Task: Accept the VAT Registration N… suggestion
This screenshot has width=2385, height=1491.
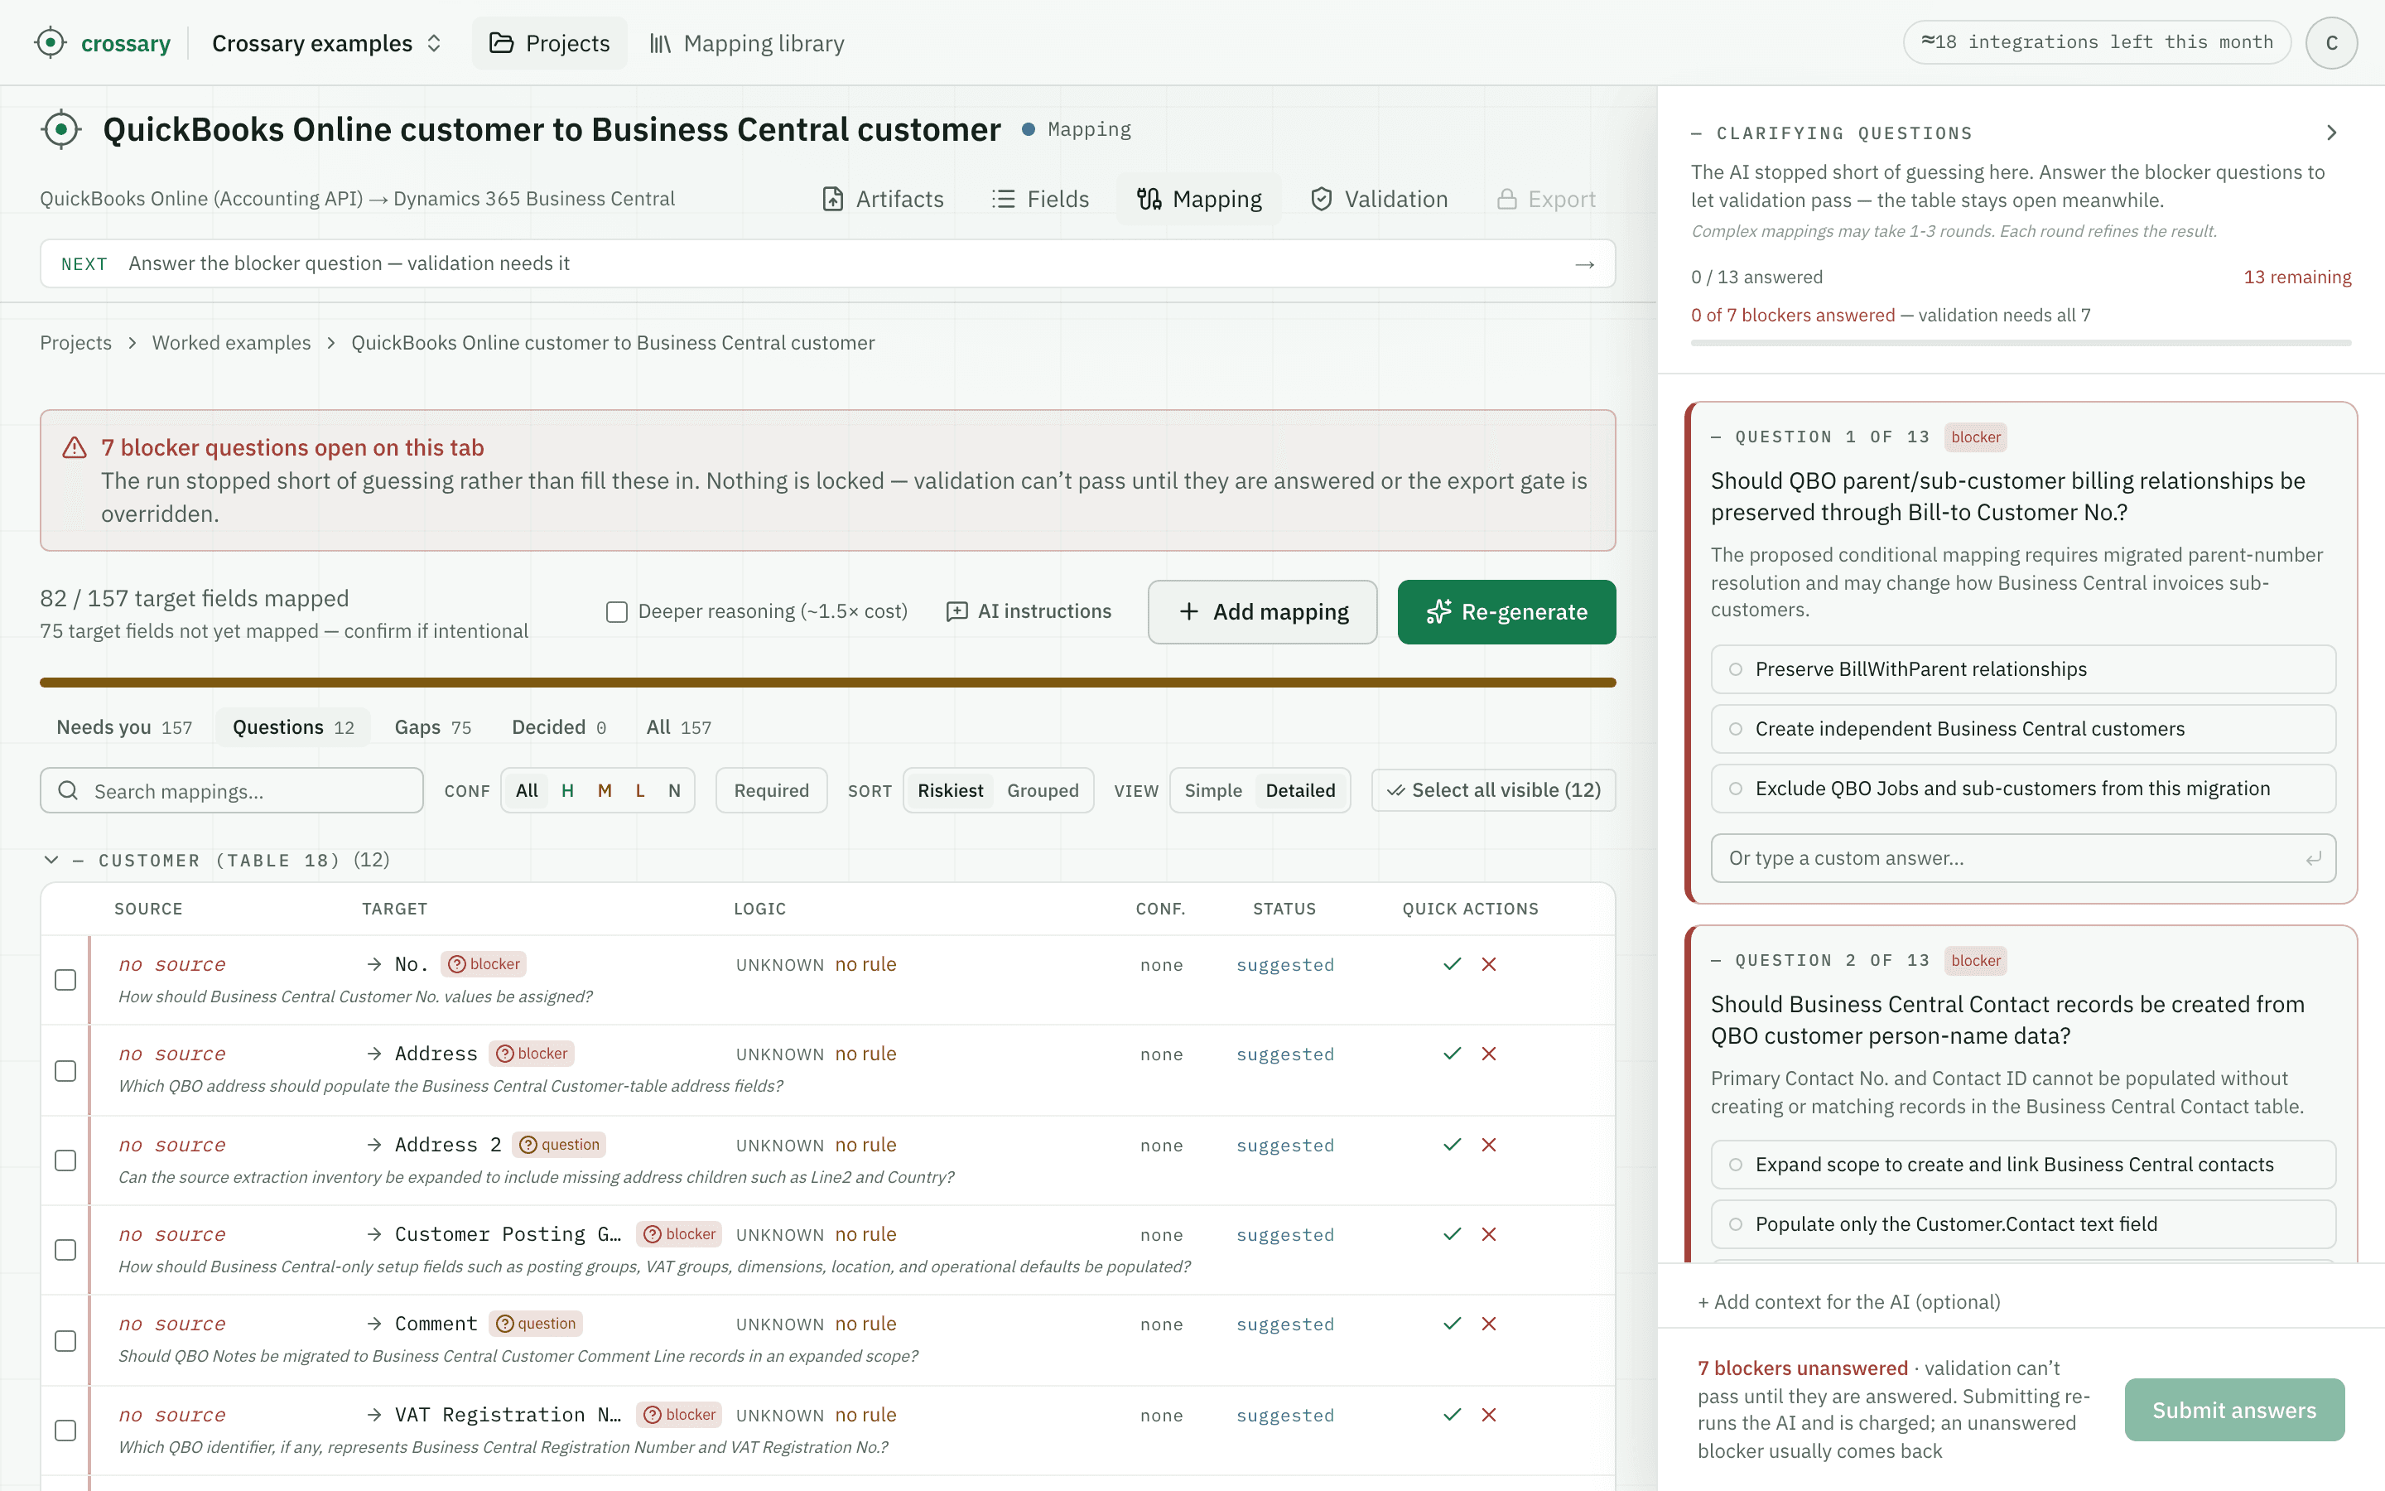Action: tap(1452, 1415)
